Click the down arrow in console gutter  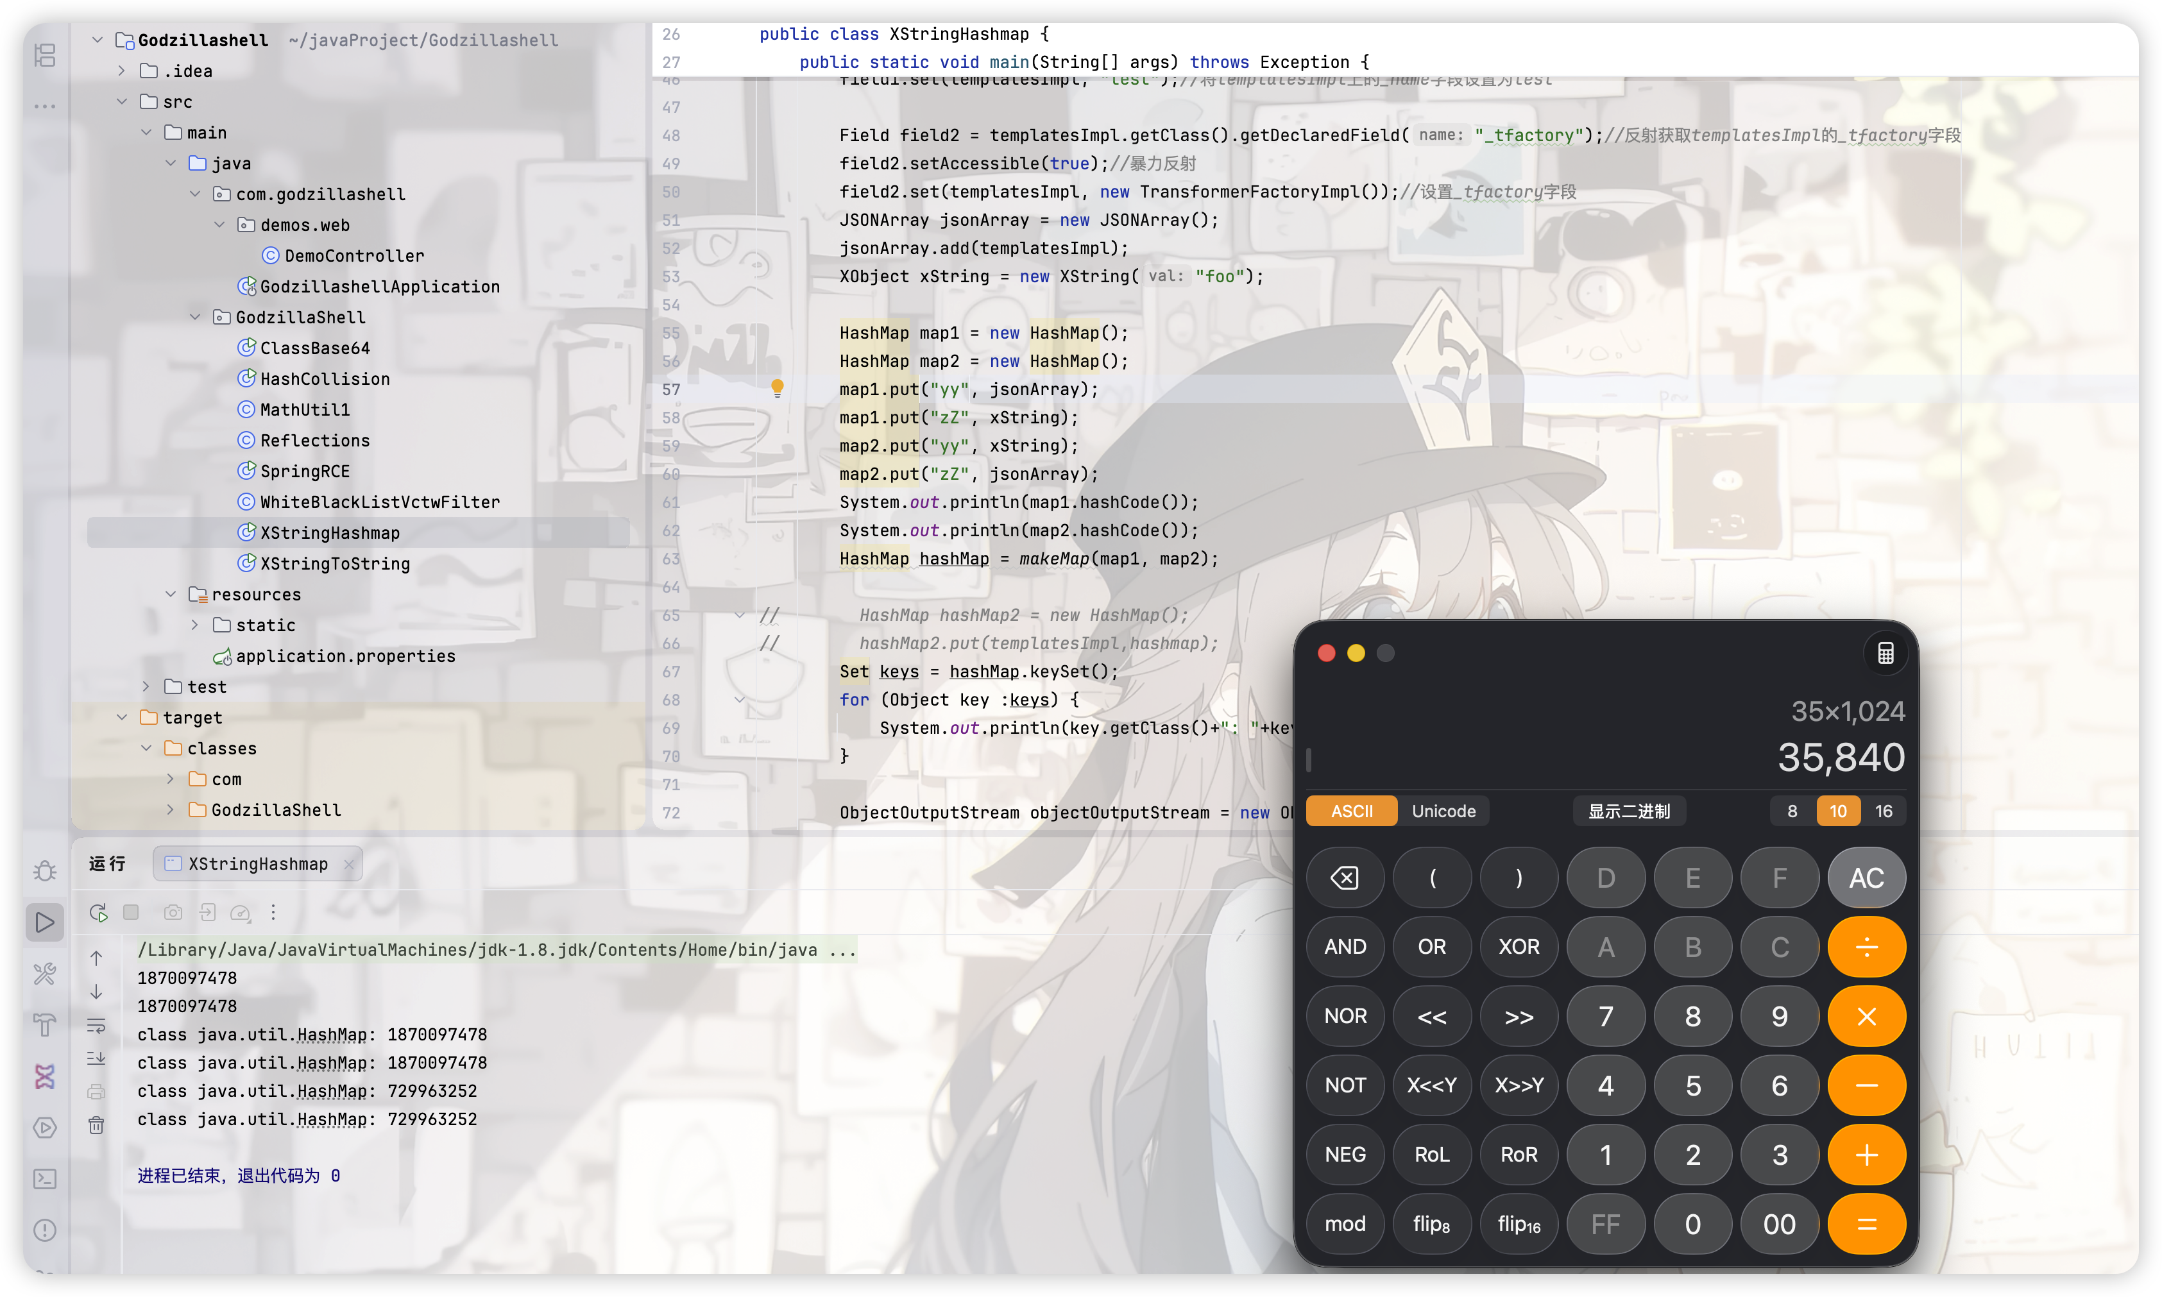tap(96, 992)
